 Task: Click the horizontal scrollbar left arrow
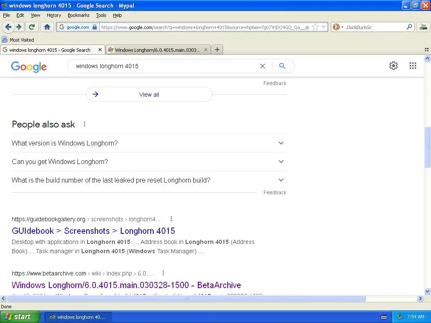coord(3,298)
